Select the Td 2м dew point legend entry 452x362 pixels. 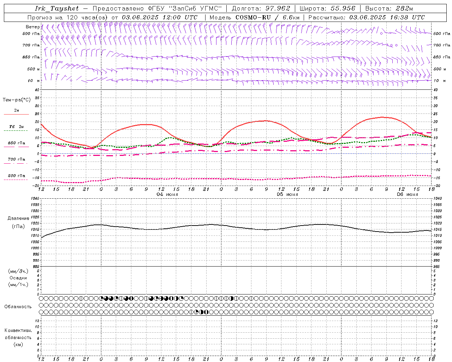[17, 127]
